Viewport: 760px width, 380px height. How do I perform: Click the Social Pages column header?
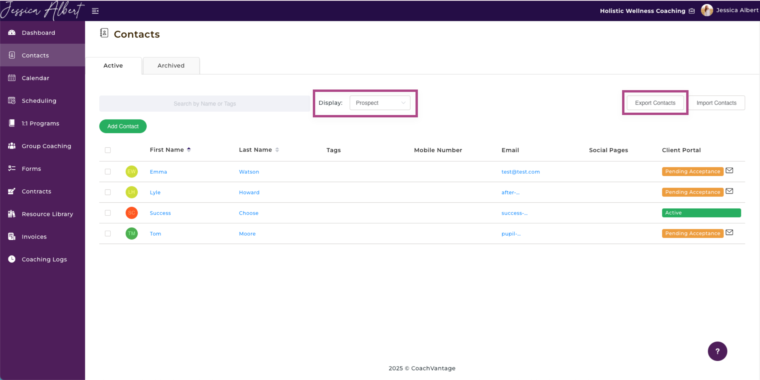click(x=608, y=150)
